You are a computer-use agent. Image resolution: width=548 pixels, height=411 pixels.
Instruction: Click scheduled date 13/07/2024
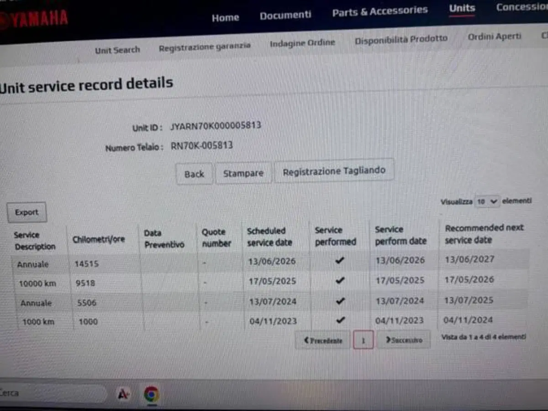pyautogui.click(x=273, y=301)
